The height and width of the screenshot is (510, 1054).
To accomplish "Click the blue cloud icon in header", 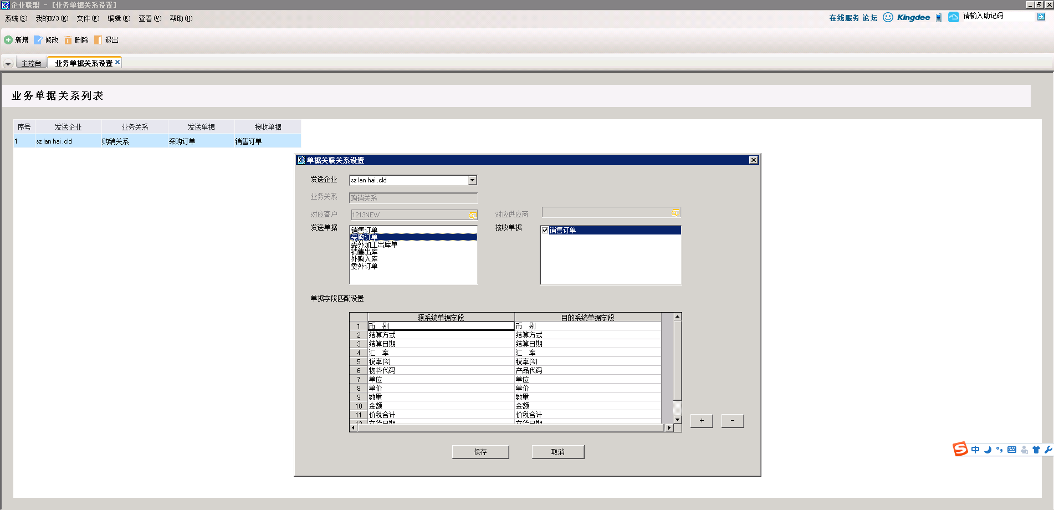I will click(953, 17).
